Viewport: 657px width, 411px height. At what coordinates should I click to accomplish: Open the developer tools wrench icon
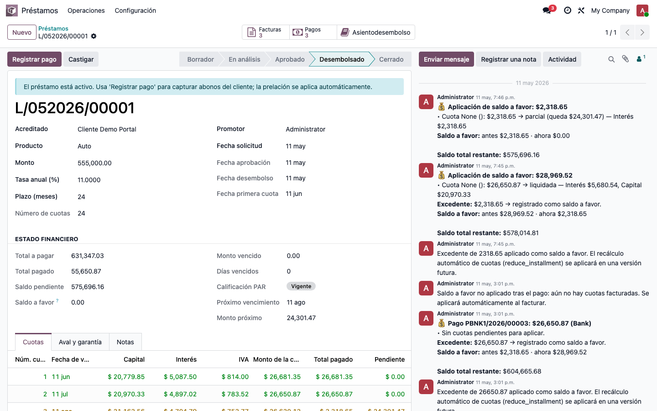tap(581, 11)
